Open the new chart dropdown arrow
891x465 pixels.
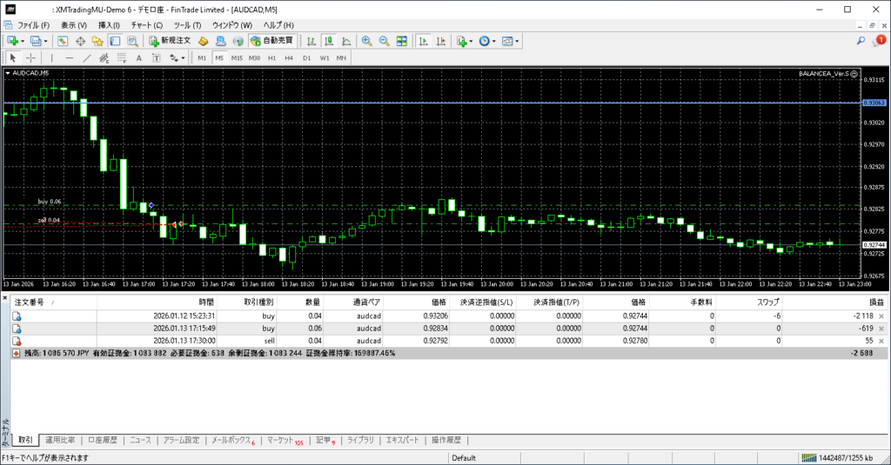click(x=23, y=41)
